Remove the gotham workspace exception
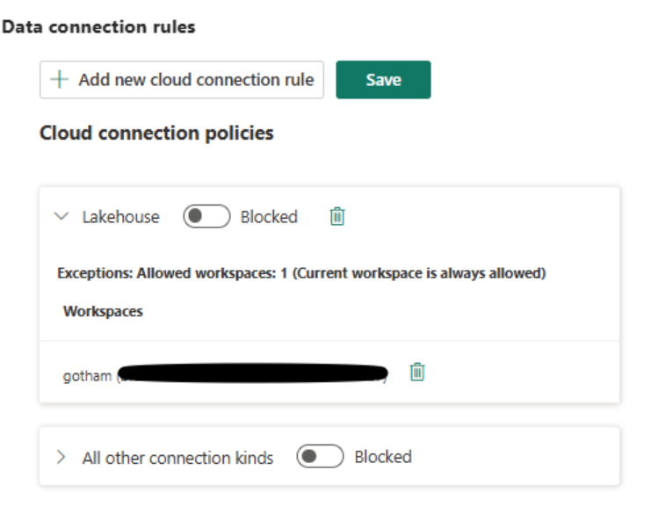651x514 pixels. click(417, 373)
